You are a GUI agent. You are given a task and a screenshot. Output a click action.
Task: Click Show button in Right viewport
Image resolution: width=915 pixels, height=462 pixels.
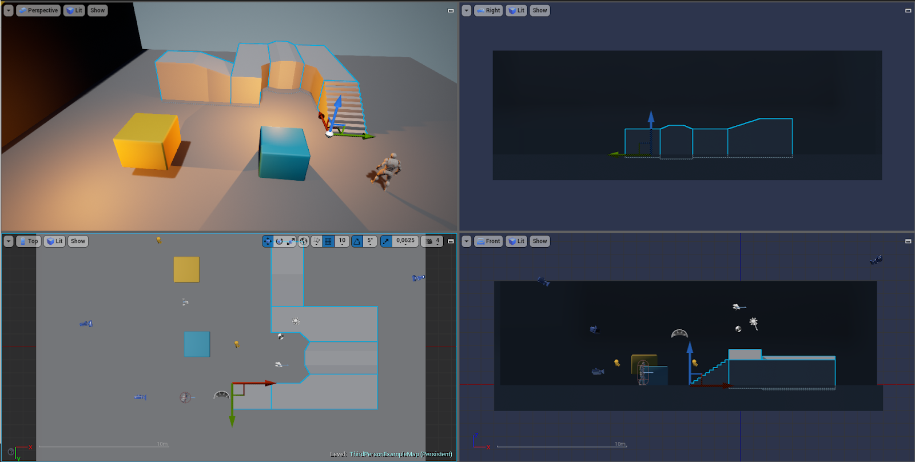tap(540, 10)
